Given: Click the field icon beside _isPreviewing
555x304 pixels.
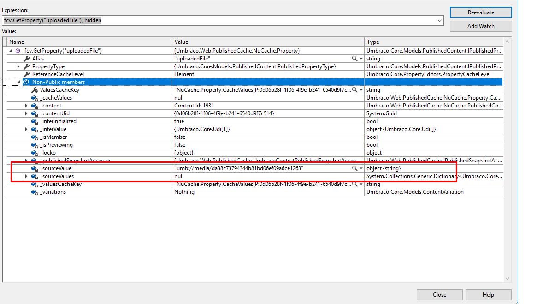Looking at the screenshot, I should pos(34,145).
